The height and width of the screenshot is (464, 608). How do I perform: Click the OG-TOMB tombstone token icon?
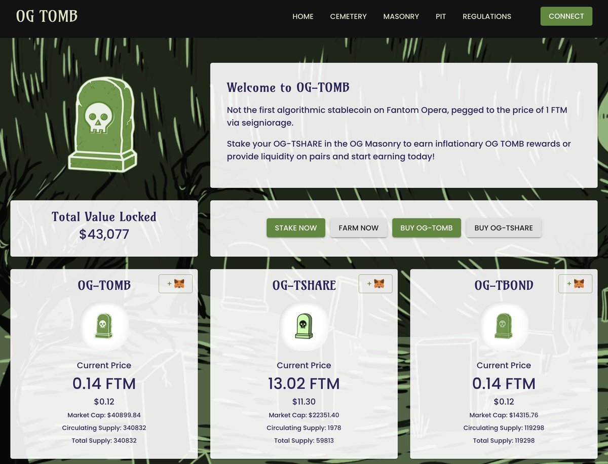104,326
